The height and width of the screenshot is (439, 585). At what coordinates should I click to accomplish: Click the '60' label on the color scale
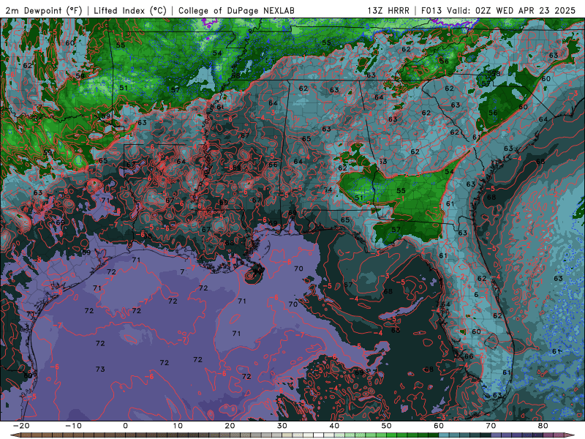click(x=439, y=426)
